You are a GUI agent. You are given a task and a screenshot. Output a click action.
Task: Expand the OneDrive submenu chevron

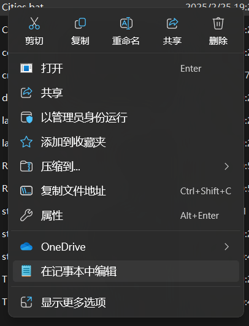pyautogui.click(x=226, y=246)
